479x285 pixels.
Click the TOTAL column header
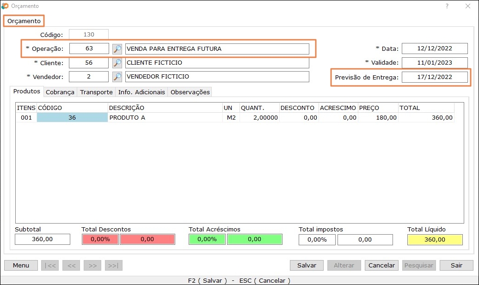pos(426,108)
